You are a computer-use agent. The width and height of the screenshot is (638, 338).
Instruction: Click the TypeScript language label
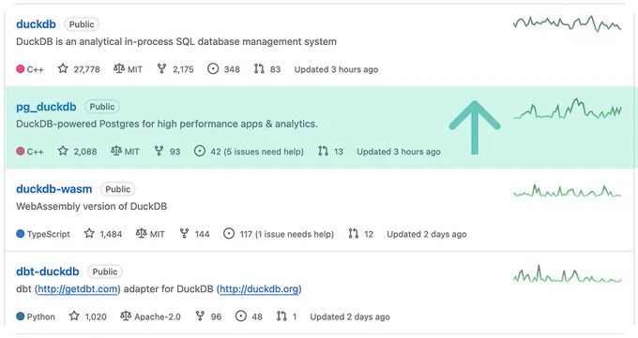click(49, 234)
